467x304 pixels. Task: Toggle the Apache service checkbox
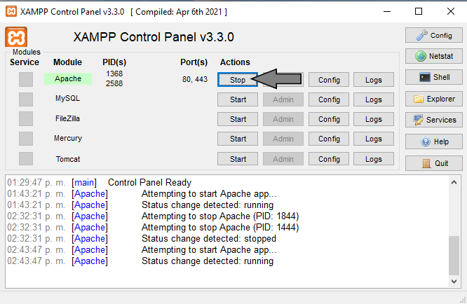[26, 79]
